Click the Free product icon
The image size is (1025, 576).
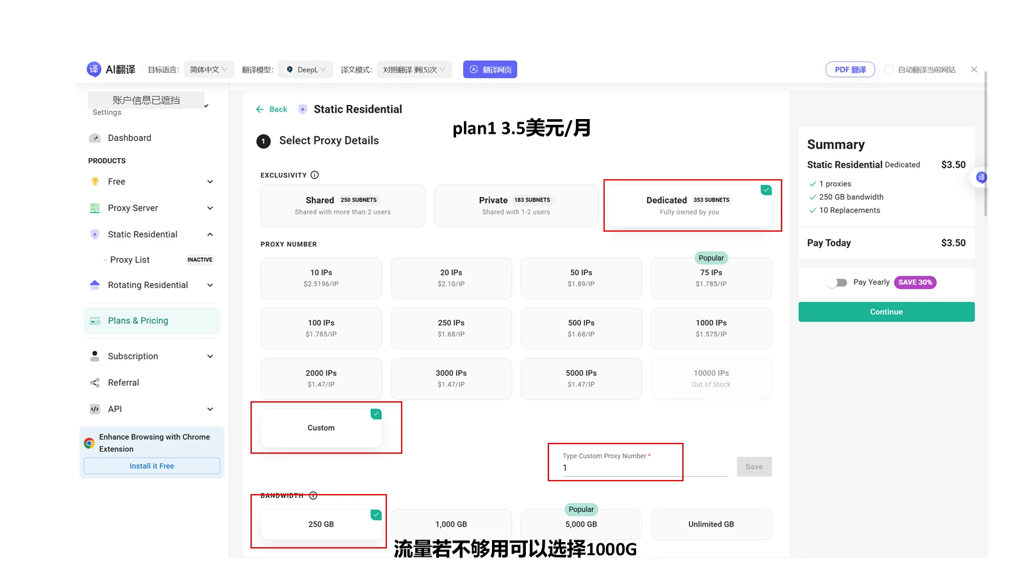(x=95, y=182)
